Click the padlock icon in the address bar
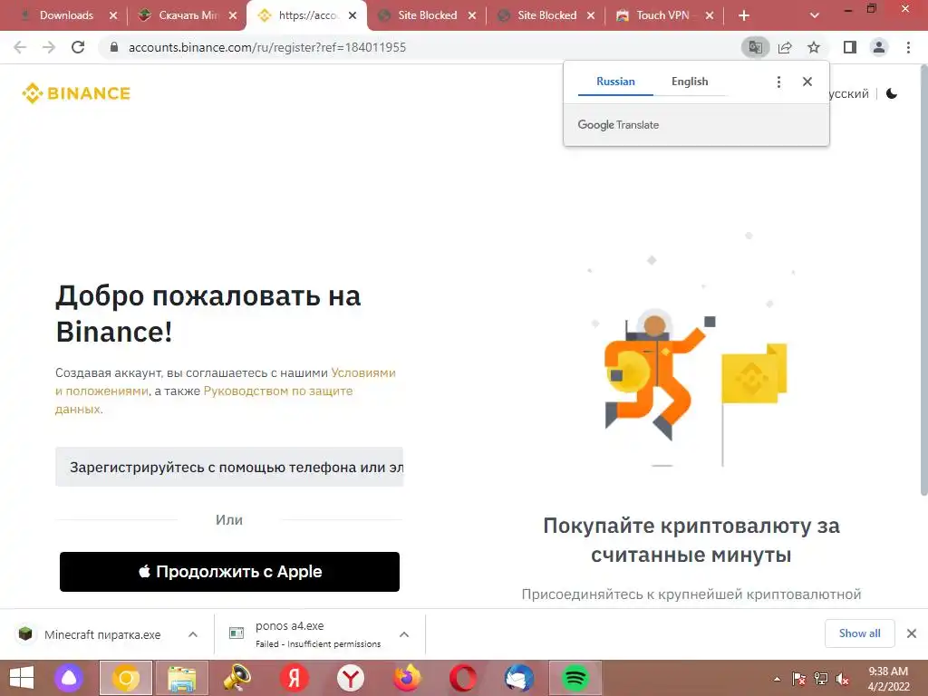This screenshot has height=696, width=928. [x=114, y=47]
